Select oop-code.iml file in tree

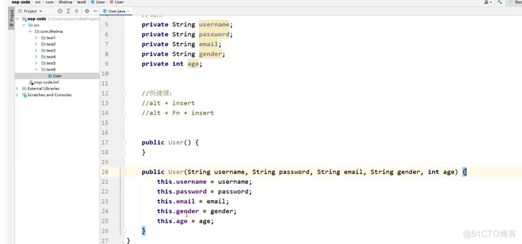[46, 82]
